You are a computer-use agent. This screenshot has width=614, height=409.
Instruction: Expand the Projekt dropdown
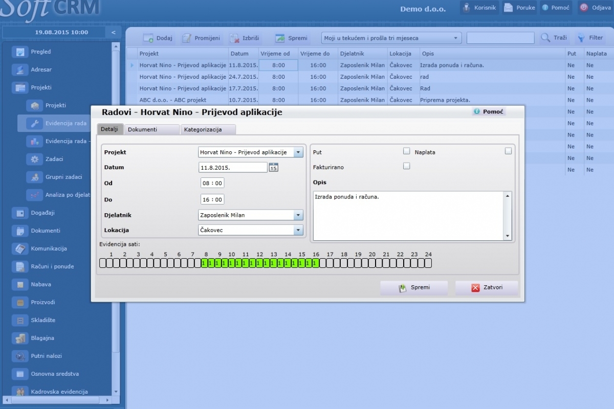pyautogui.click(x=298, y=152)
